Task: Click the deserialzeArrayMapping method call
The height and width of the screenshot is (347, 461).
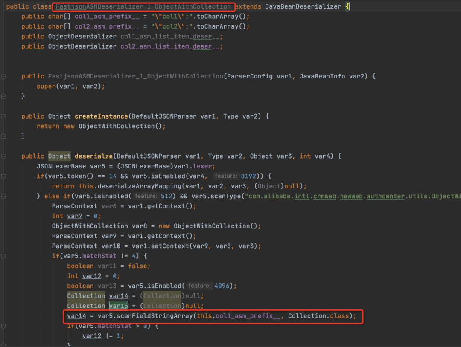Action: pos(140,186)
